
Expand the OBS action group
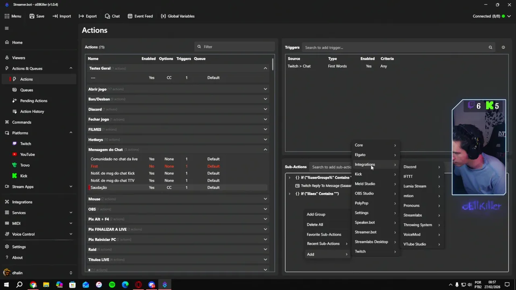click(x=265, y=209)
